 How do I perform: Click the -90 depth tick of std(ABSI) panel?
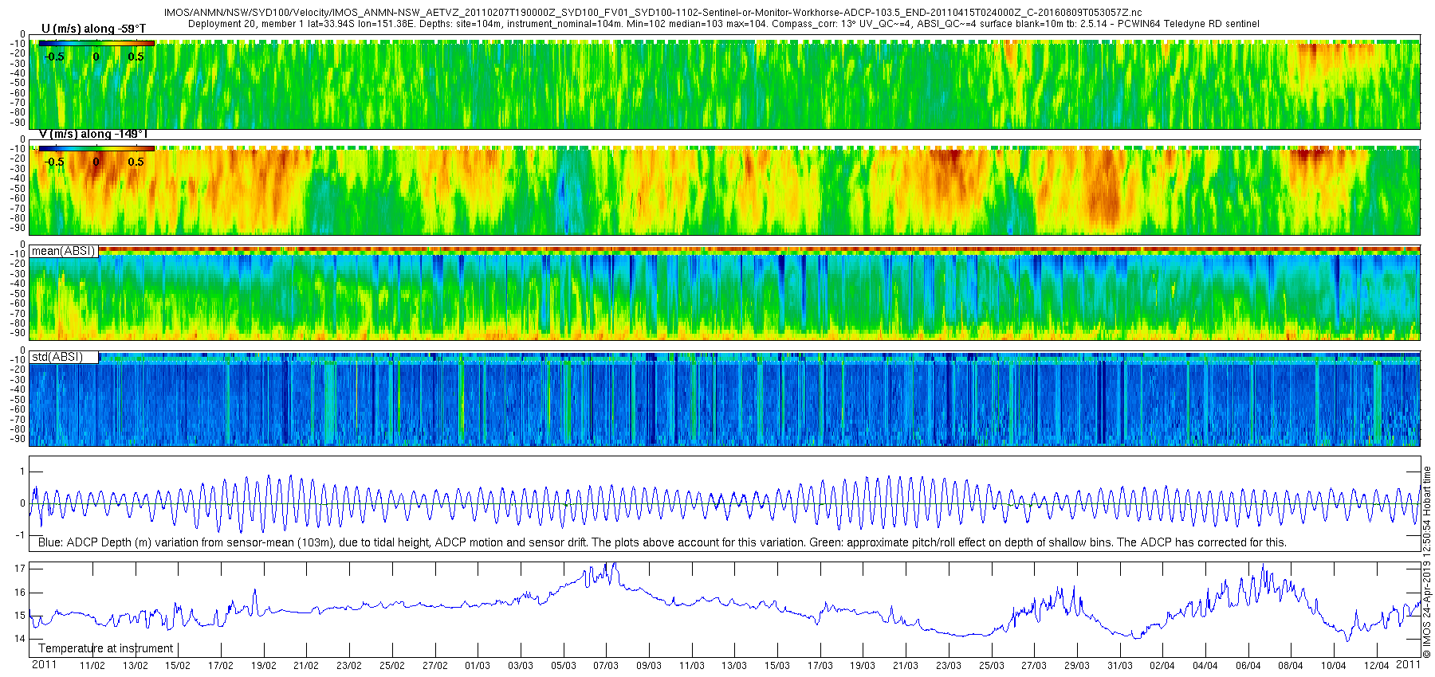coord(17,439)
